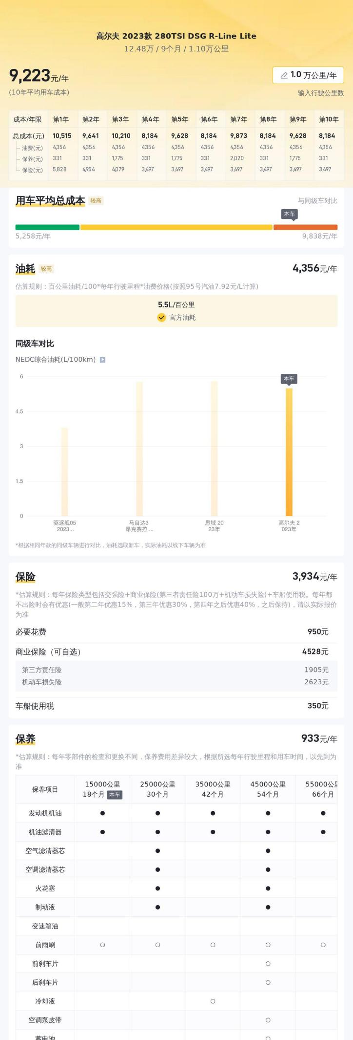The width and height of the screenshot is (353, 1040).
Task: Click the 本车 marker on cost bar
Action: (x=289, y=214)
